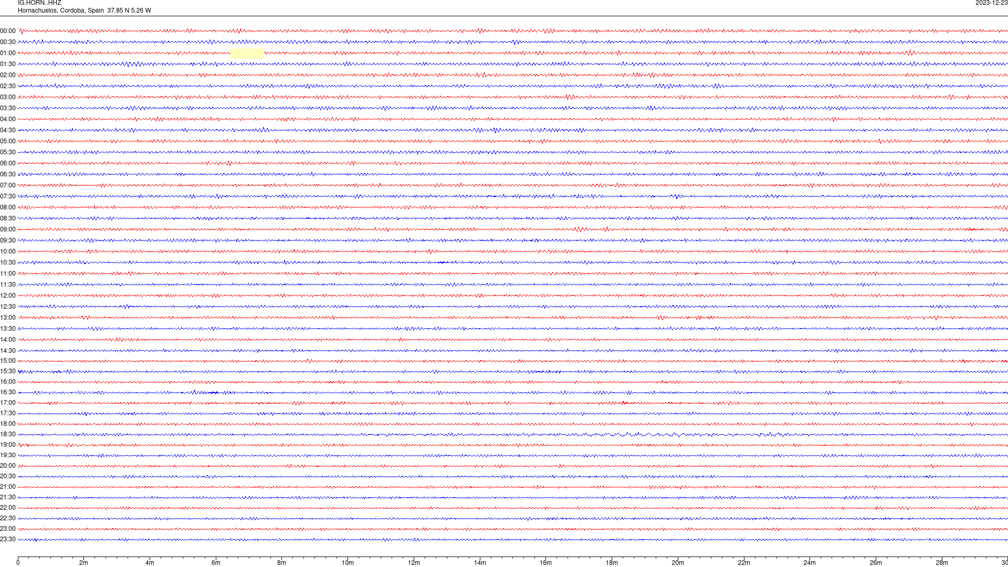Select the 06:00 time row label
This screenshot has width=1008, height=567.
click(x=8, y=163)
